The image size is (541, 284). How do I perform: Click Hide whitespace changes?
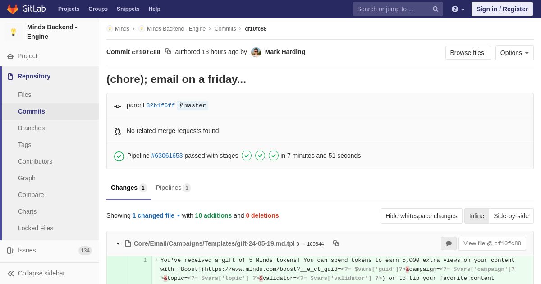(421, 216)
